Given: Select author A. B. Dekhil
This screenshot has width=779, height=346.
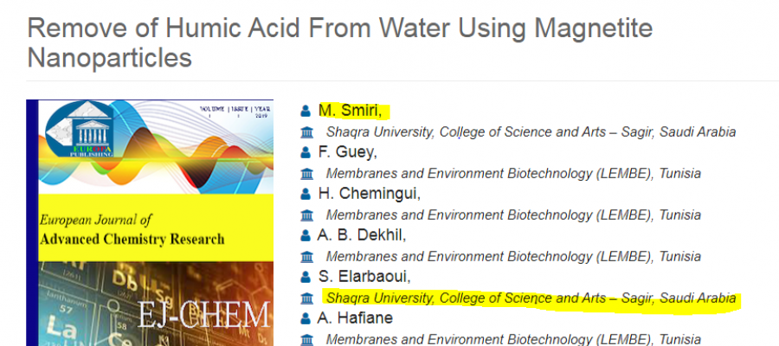Looking at the screenshot, I should [362, 234].
